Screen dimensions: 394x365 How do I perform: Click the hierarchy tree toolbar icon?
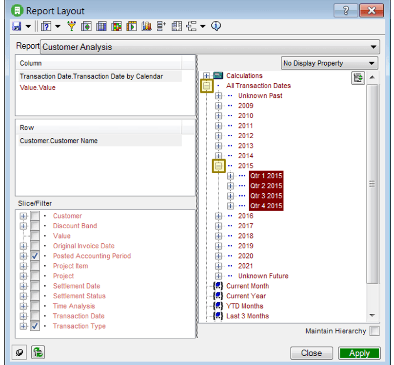pyautogui.click(x=192, y=26)
